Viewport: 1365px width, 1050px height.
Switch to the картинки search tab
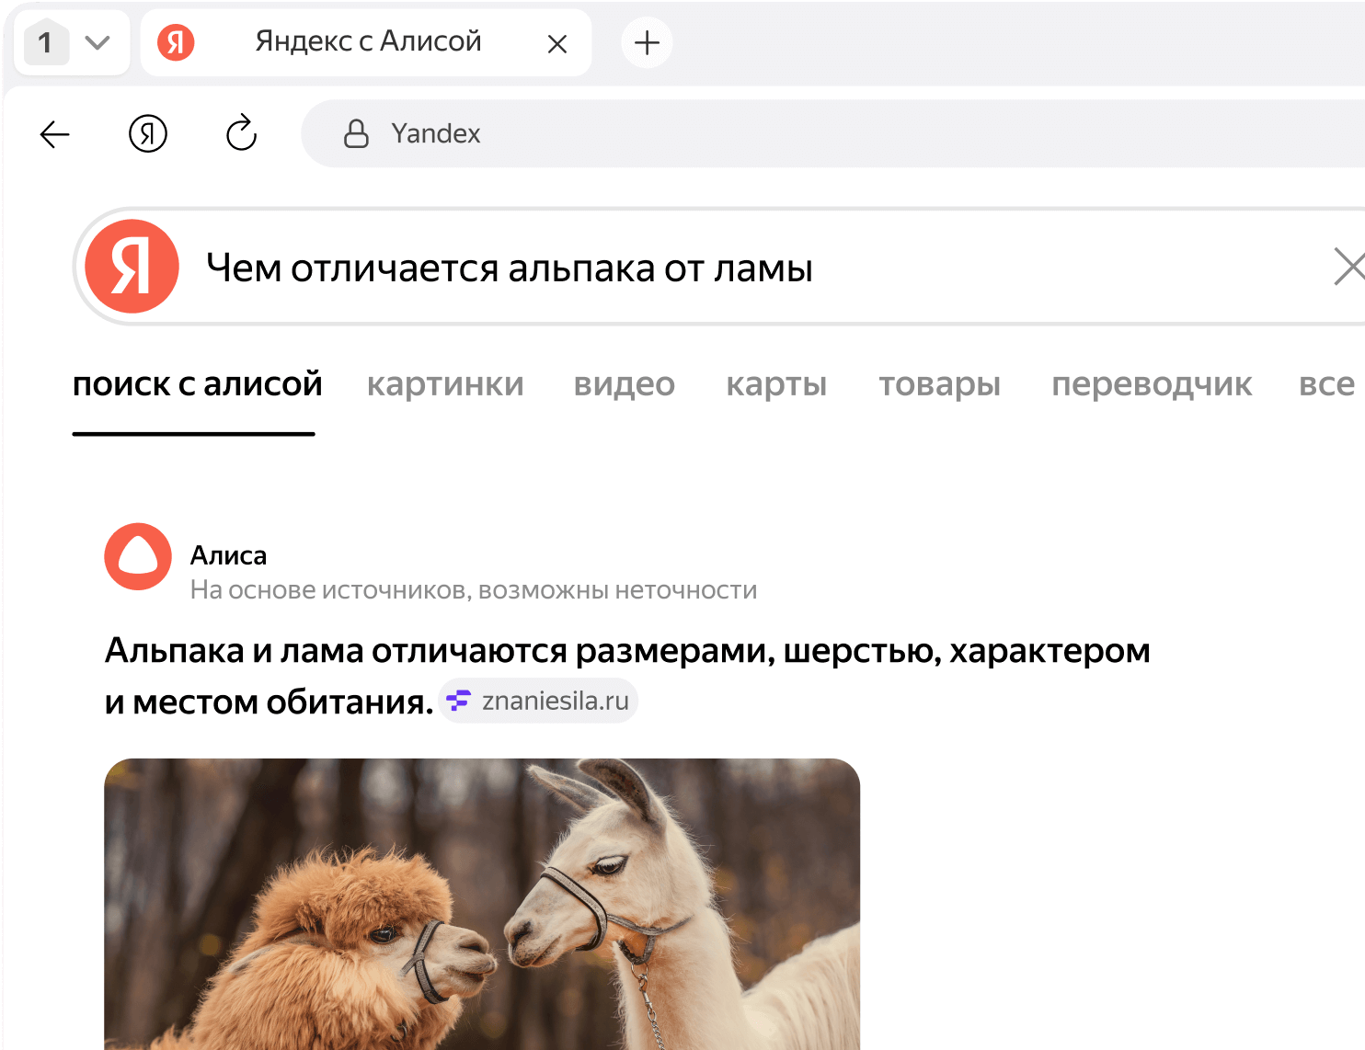(x=445, y=385)
